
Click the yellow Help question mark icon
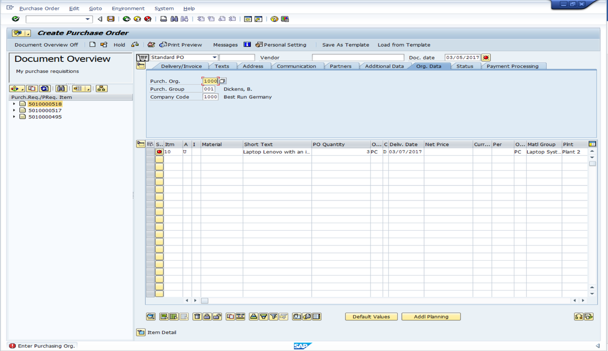coord(274,19)
